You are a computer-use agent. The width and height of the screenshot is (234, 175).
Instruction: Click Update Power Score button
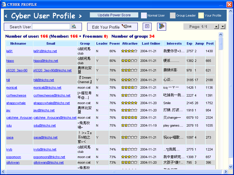(x=114, y=15)
